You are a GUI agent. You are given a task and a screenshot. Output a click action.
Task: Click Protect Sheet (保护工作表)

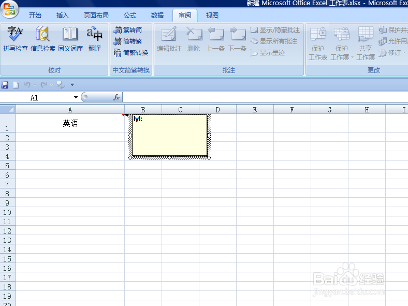[x=318, y=43]
